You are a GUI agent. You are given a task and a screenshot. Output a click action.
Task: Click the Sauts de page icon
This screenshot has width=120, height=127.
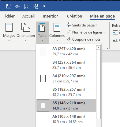pyautogui.click(x=69, y=25)
